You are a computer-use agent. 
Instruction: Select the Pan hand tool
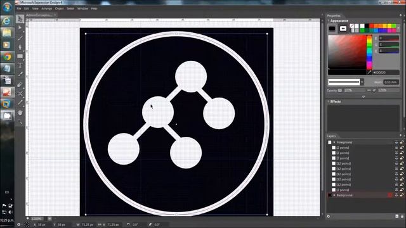pos(20,113)
